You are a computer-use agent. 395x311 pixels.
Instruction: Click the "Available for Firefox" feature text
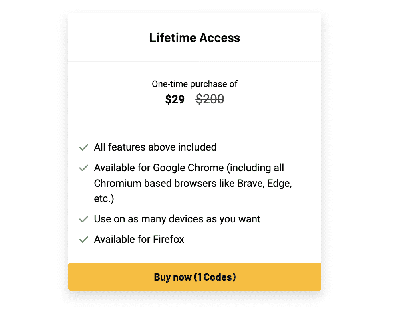point(139,239)
